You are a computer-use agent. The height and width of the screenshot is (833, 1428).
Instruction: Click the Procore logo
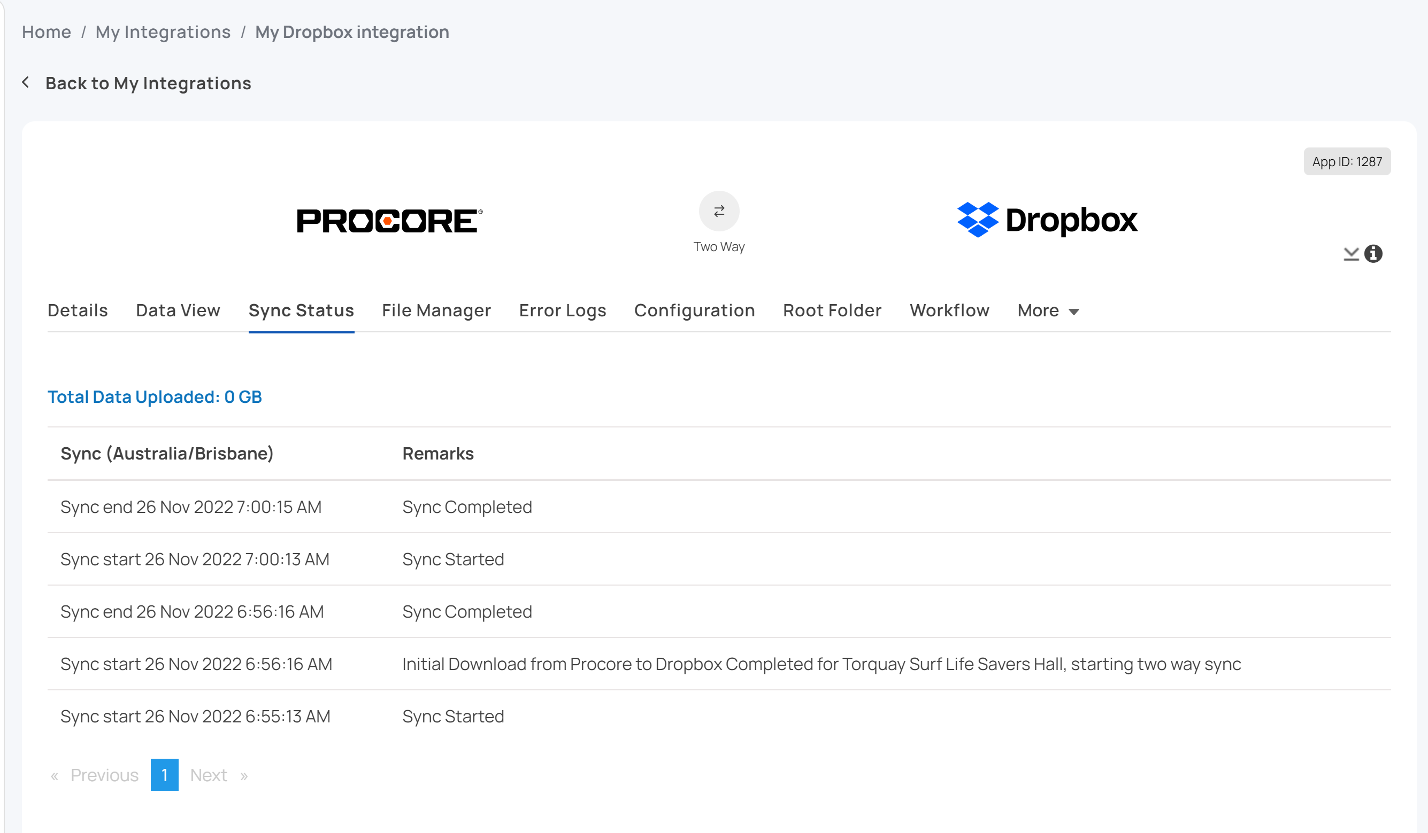[x=390, y=220]
